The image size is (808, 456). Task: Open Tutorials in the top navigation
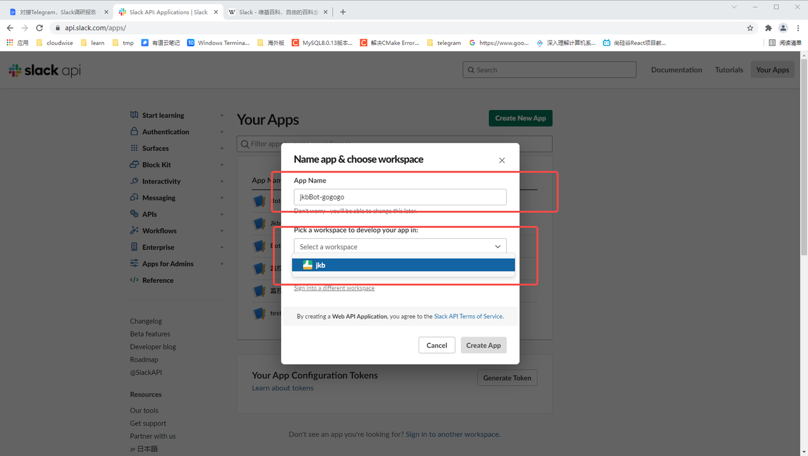[729, 70]
